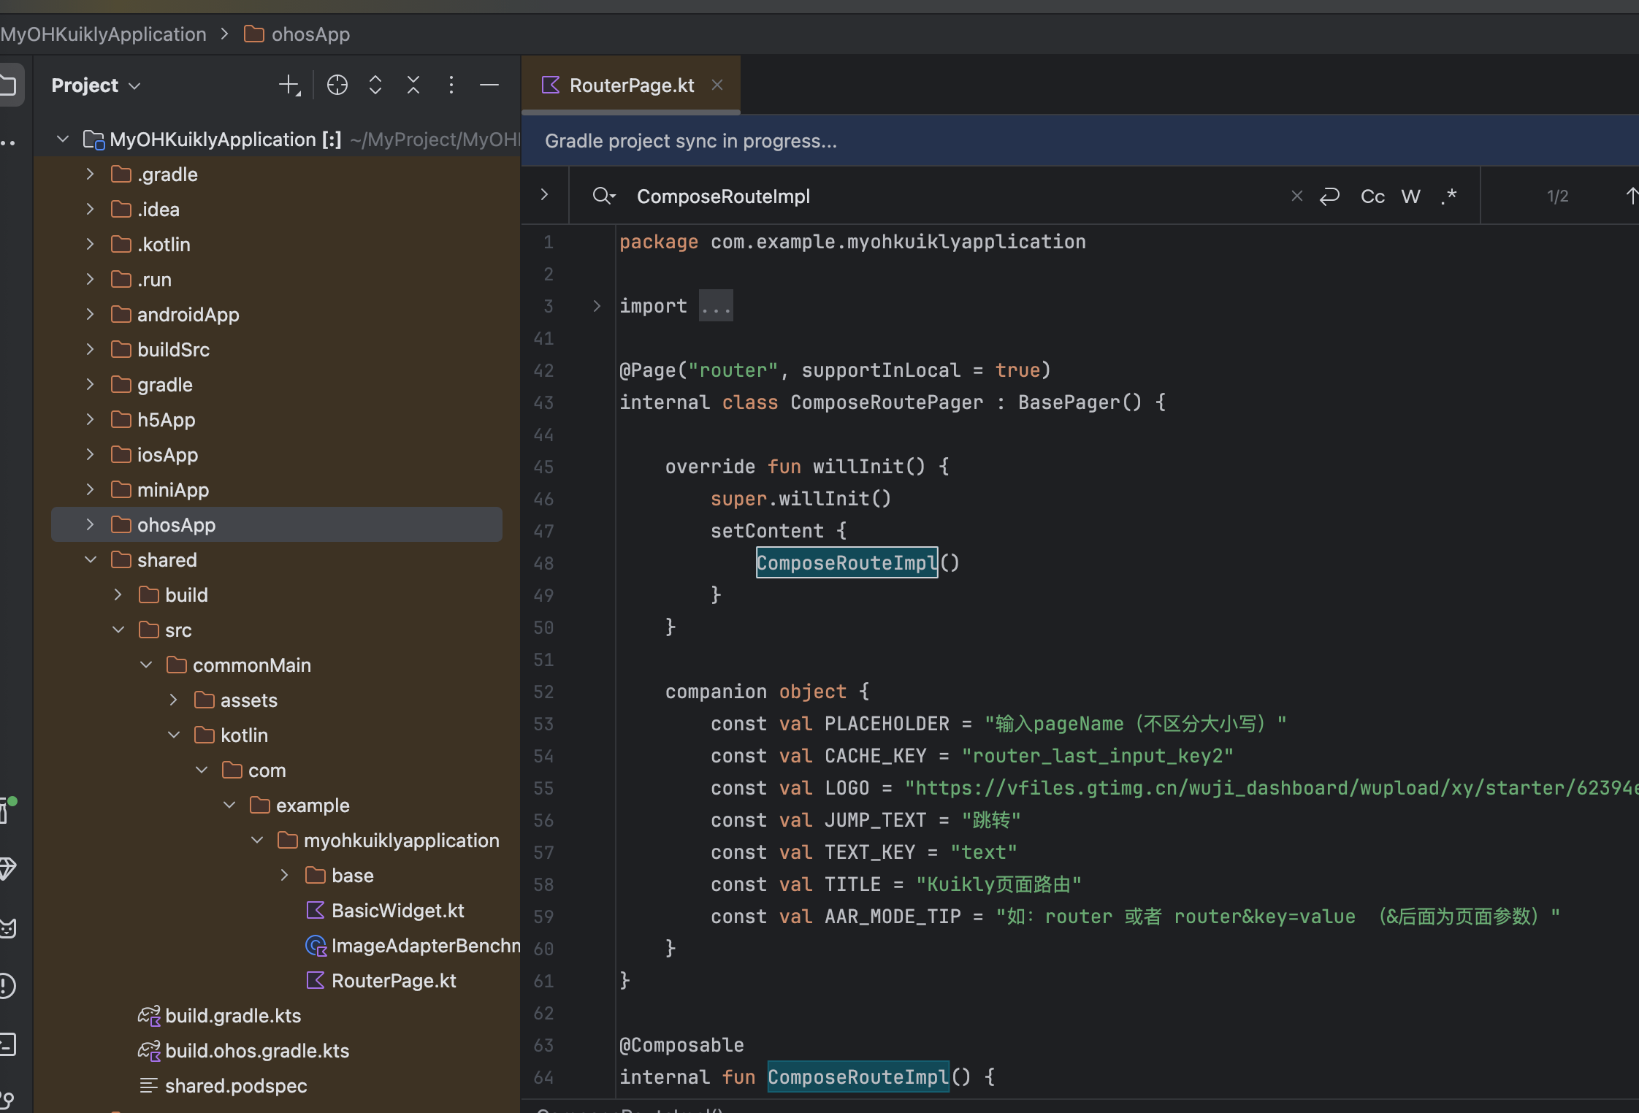This screenshot has width=1639, height=1113.
Task: Expand the ohosApp folder
Action: tap(90, 524)
